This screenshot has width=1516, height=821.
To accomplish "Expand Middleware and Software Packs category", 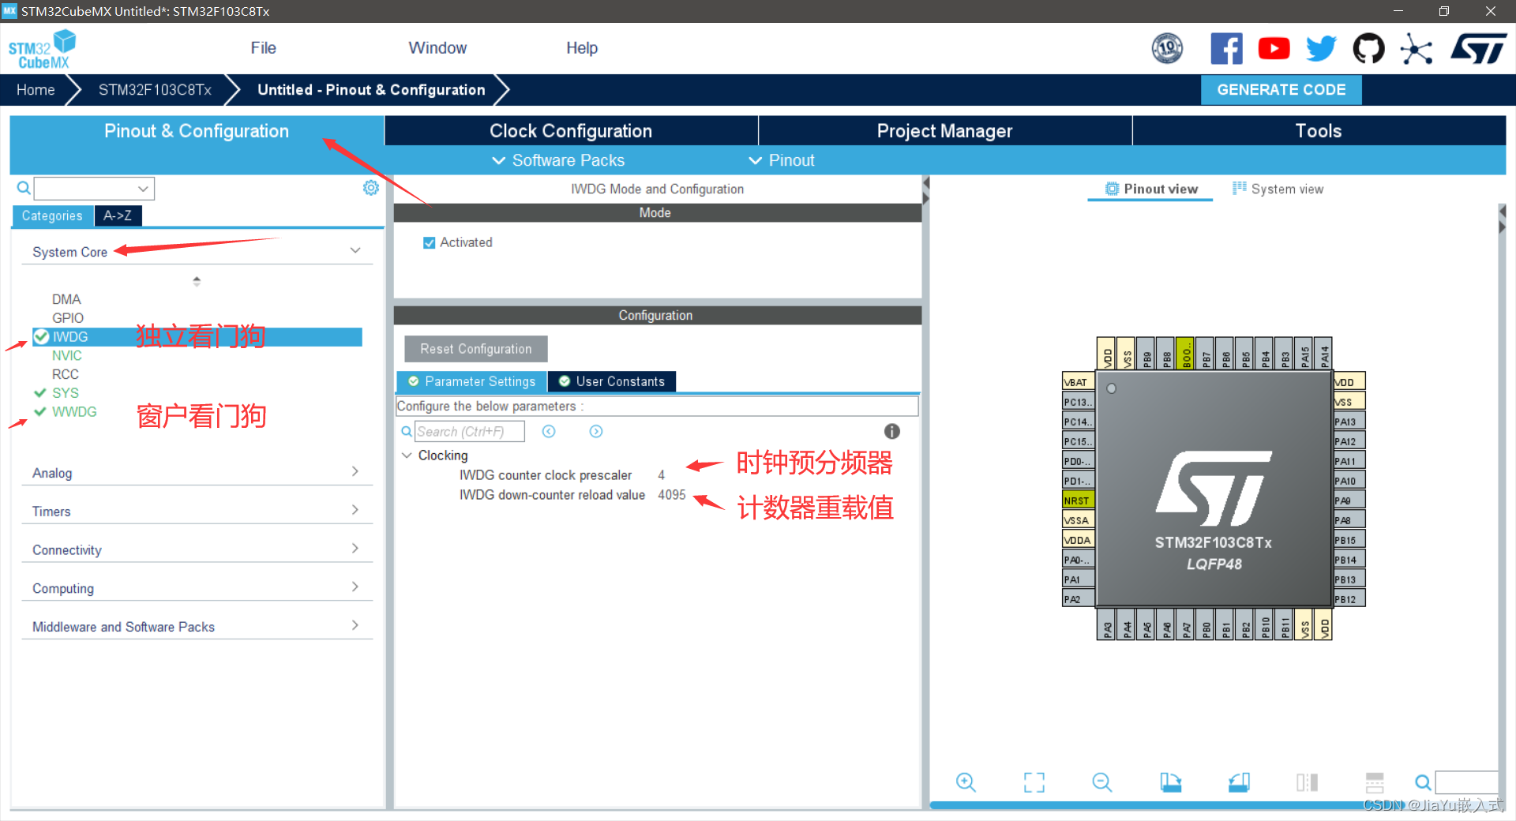I will click(197, 626).
